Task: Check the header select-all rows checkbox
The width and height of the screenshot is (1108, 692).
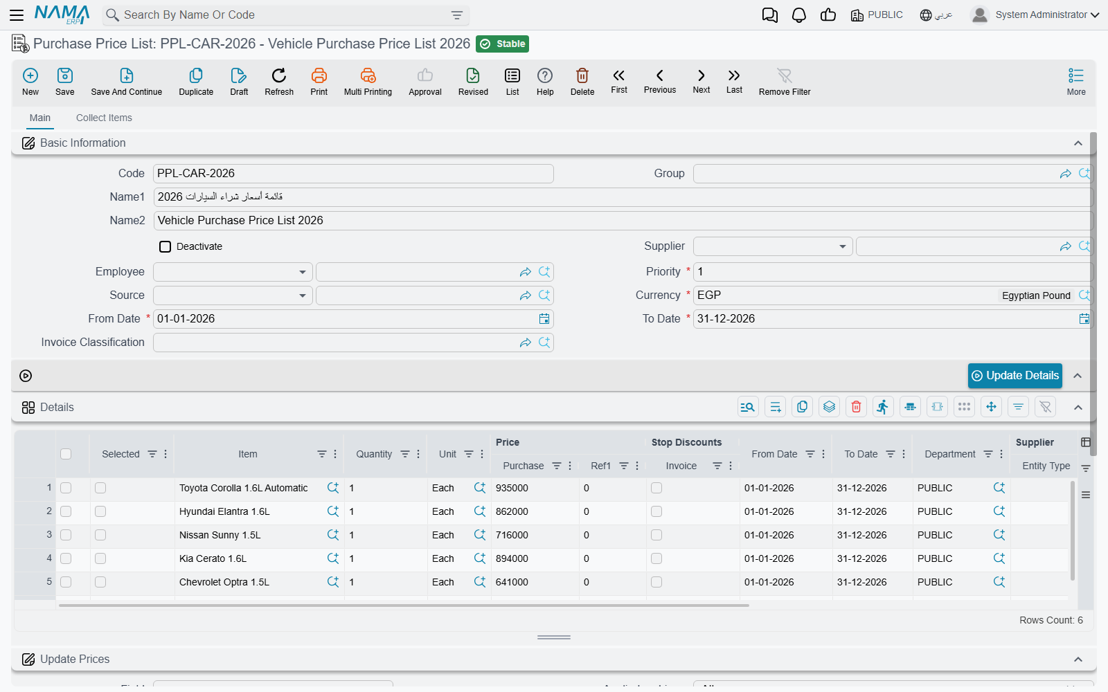Action: pyautogui.click(x=66, y=454)
